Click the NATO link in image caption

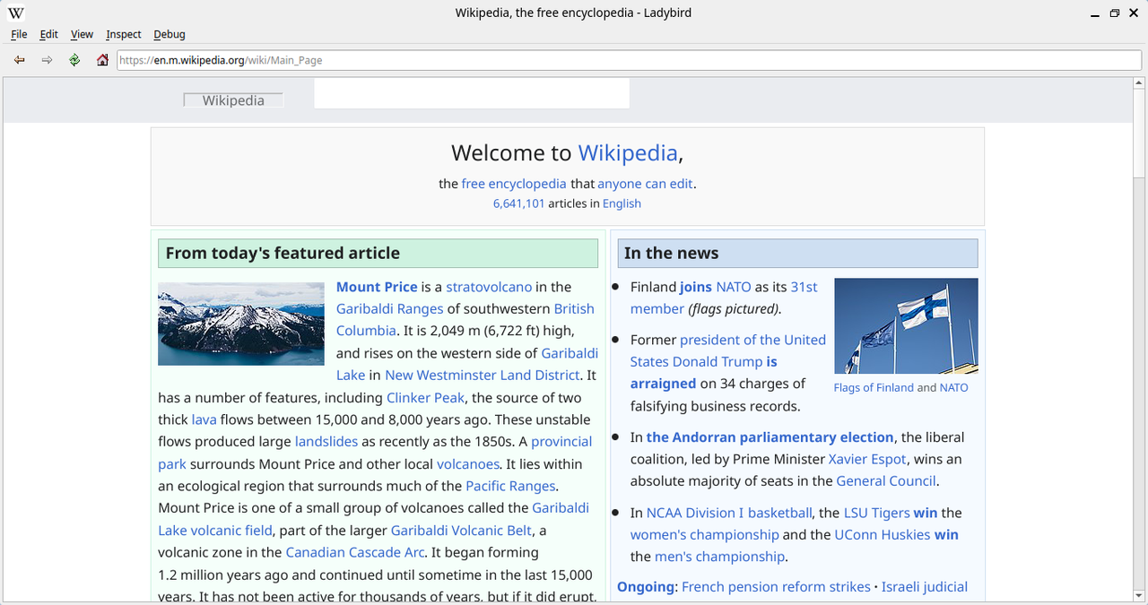(x=954, y=387)
